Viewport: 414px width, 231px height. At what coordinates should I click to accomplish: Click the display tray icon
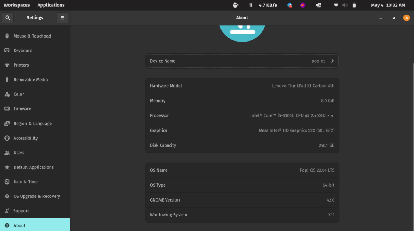(x=319, y=5)
